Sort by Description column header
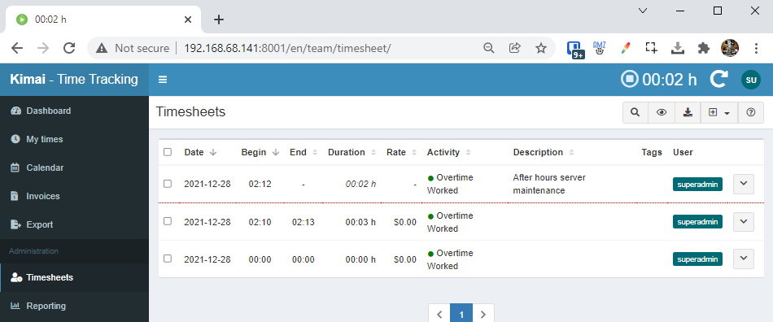 544,152
